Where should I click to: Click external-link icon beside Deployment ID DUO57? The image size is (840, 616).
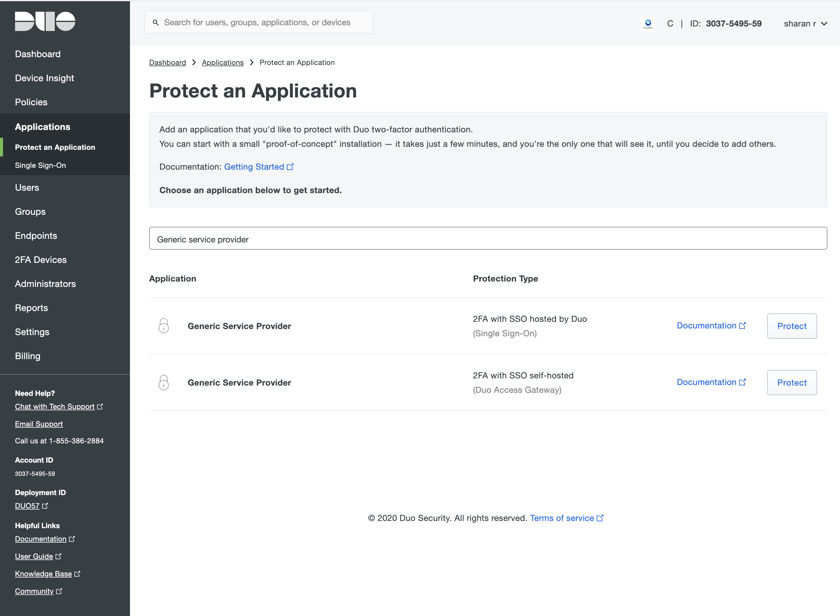point(45,506)
